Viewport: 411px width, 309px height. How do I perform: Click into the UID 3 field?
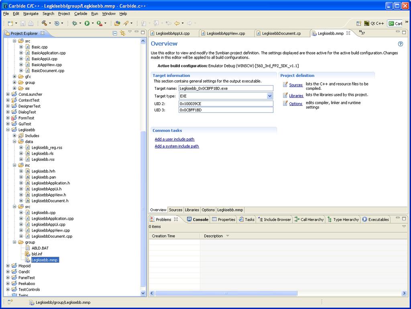(226, 110)
